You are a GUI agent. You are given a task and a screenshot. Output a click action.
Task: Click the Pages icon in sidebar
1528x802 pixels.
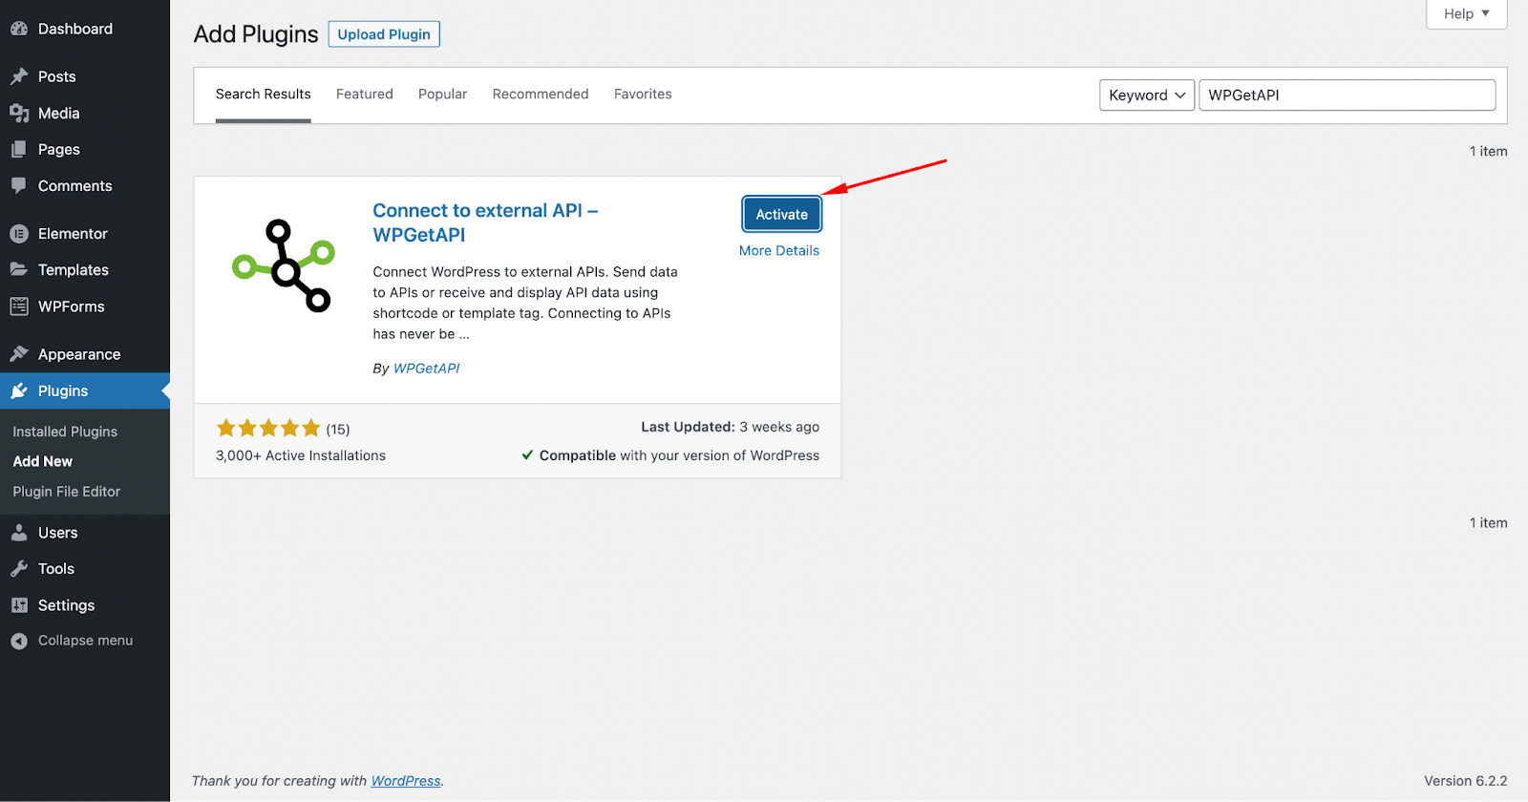[x=19, y=149]
